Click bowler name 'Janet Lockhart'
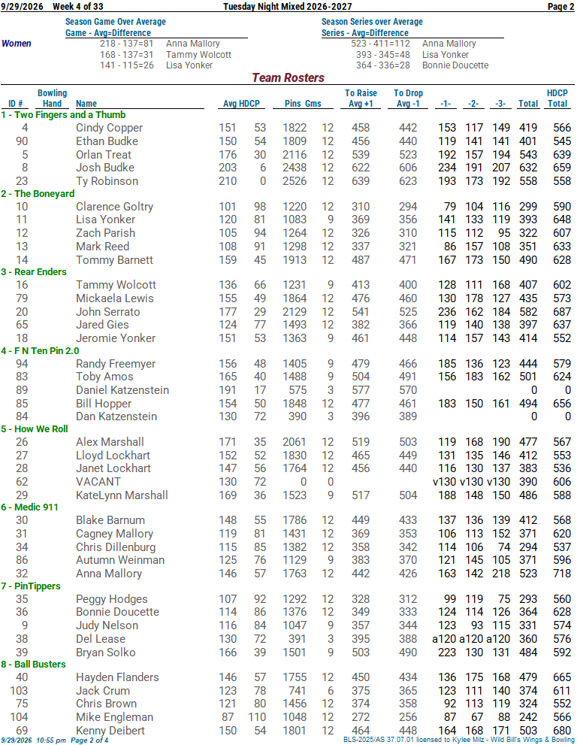The width and height of the screenshot is (577, 745). tap(113, 468)
